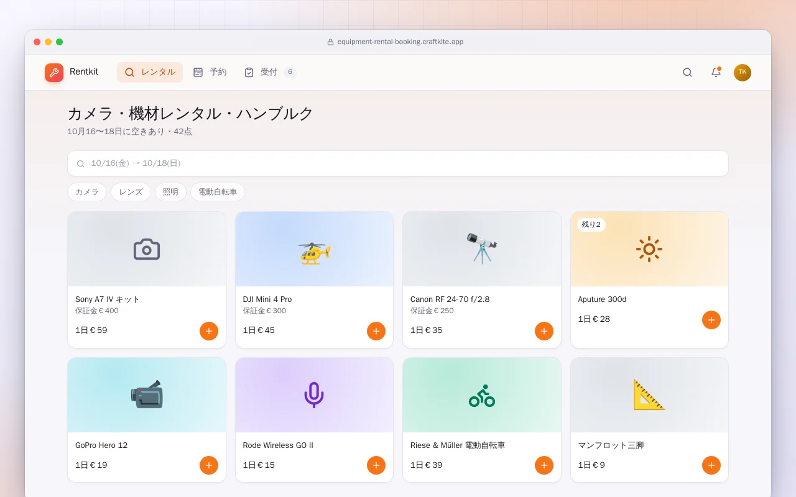This screenshot has height=497, width=796.
Task: Open the TK user avatar menu
Action: [743, 73]
